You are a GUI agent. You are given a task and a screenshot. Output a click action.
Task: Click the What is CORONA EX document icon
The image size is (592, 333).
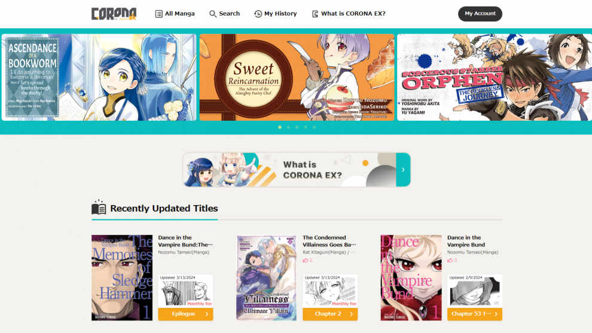click(315, 14)
